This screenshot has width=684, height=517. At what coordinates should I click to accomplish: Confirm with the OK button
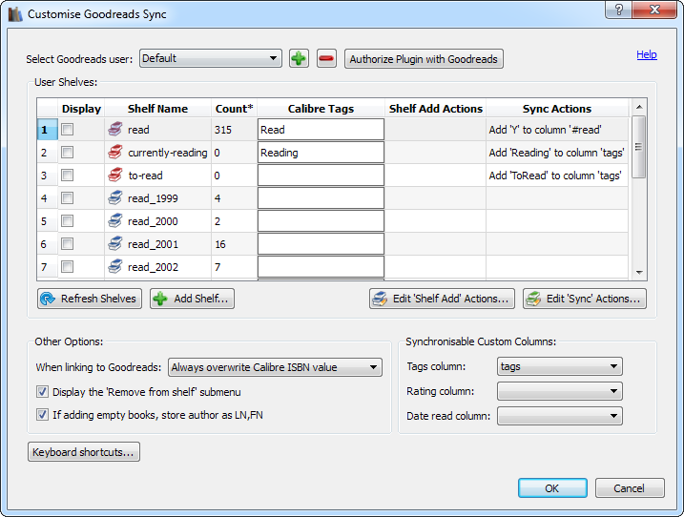[552, 488]
